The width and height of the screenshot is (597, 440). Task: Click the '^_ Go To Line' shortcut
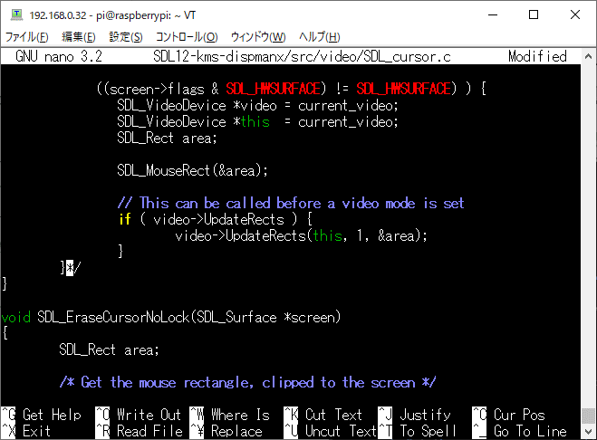[x=520, y=431]
